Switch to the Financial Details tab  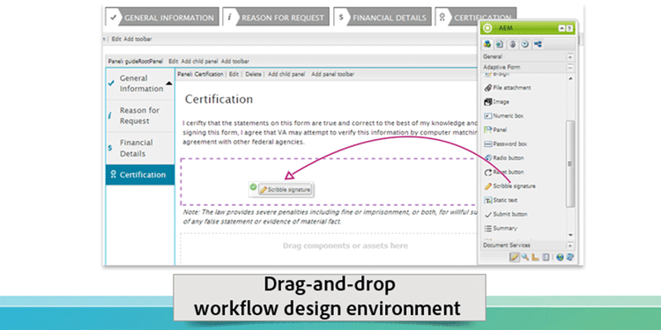(x=382, y=18)
